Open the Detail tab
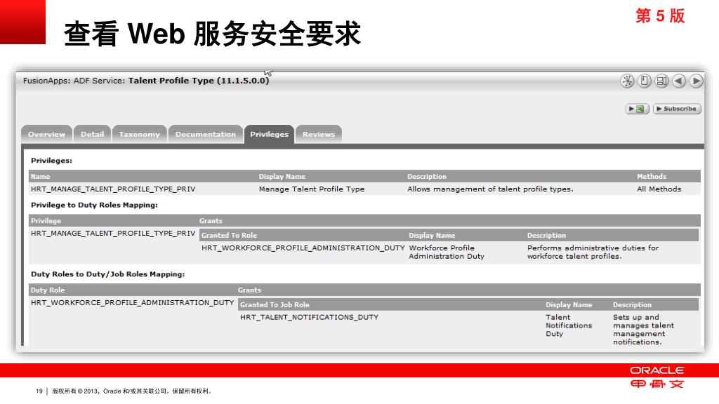 pyautogui.click(x=92, y=134)
